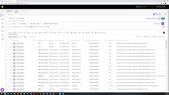The height and width of the screenshot is (95, 169).
Task: Select the MSACCESS.EXE row checkbox
Action: [x=11, y=76]
